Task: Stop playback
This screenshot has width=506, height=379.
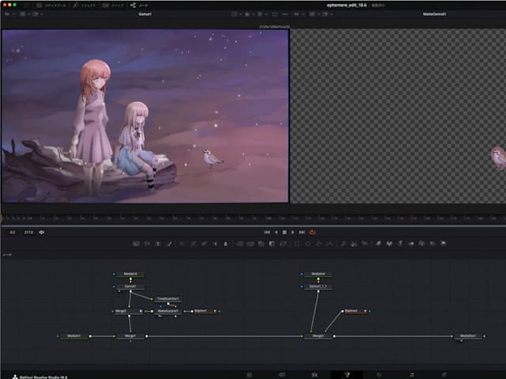Action: pyautogui.click(x=285, y=232)
